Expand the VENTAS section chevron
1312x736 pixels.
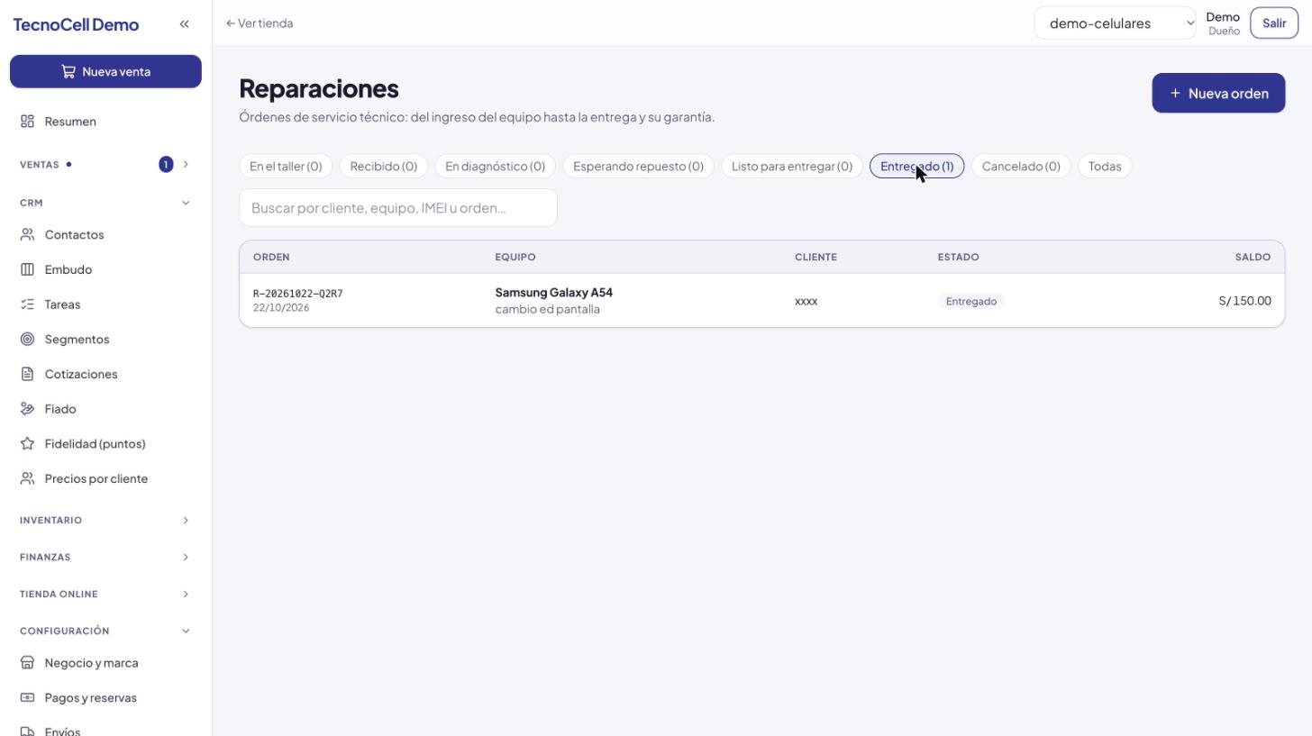186,164
